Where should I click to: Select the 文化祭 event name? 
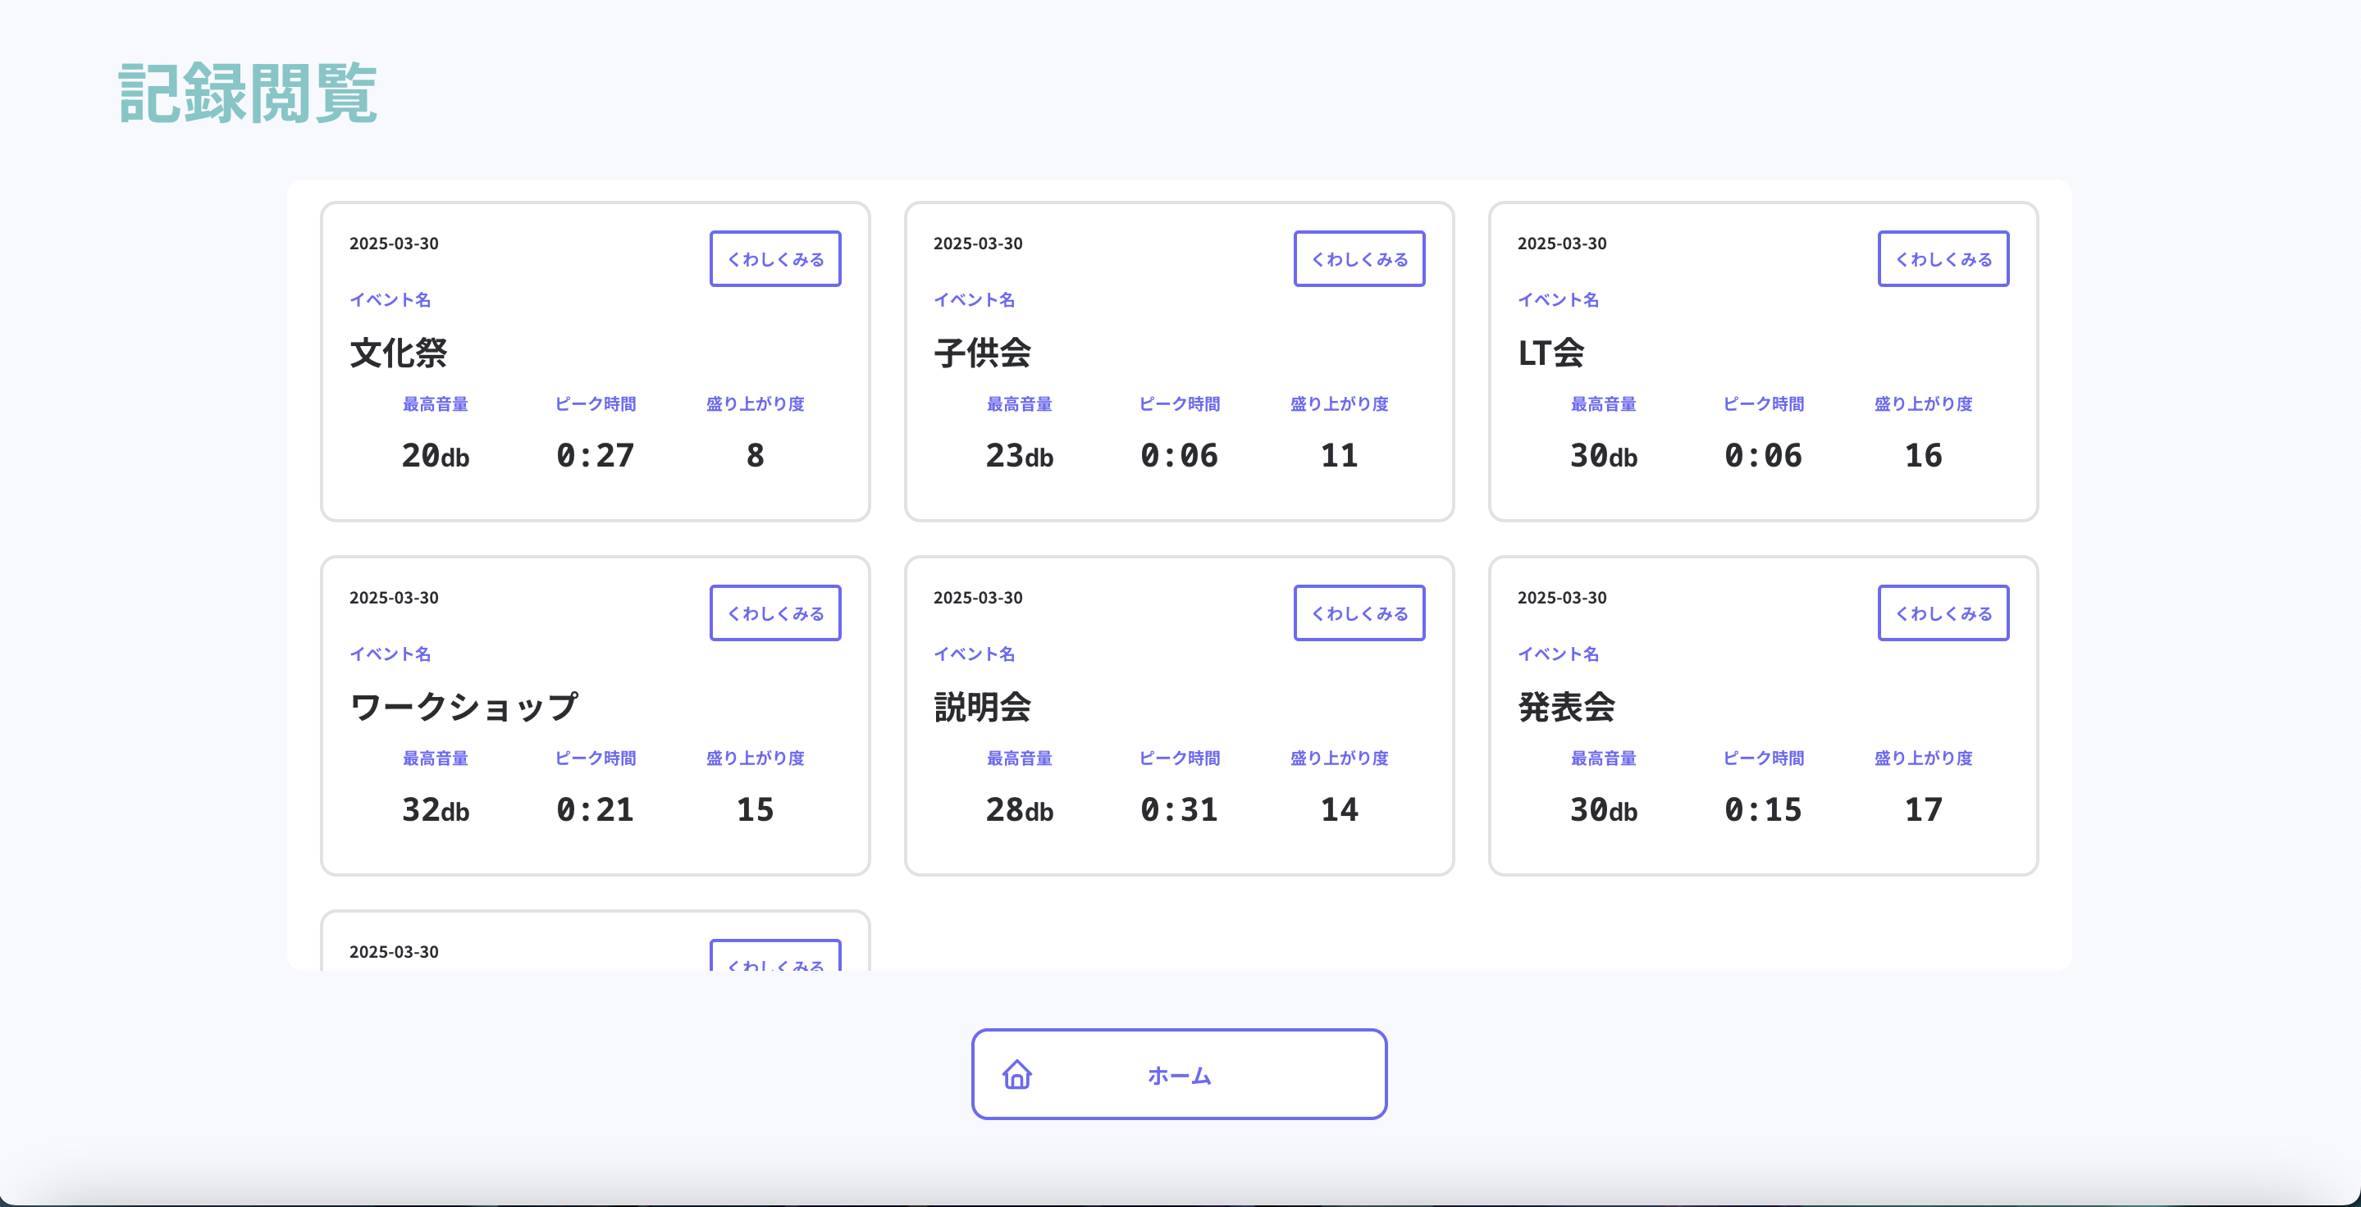click(399, 353)
